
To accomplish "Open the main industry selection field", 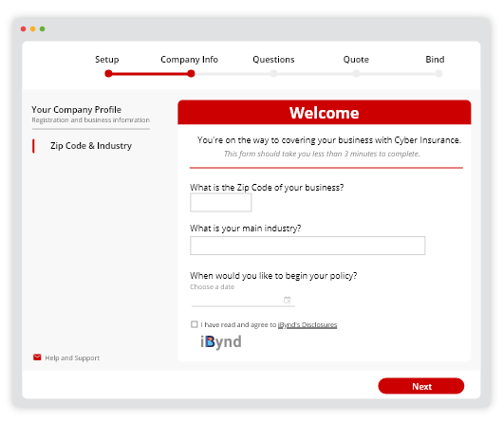I will point(307,246).
